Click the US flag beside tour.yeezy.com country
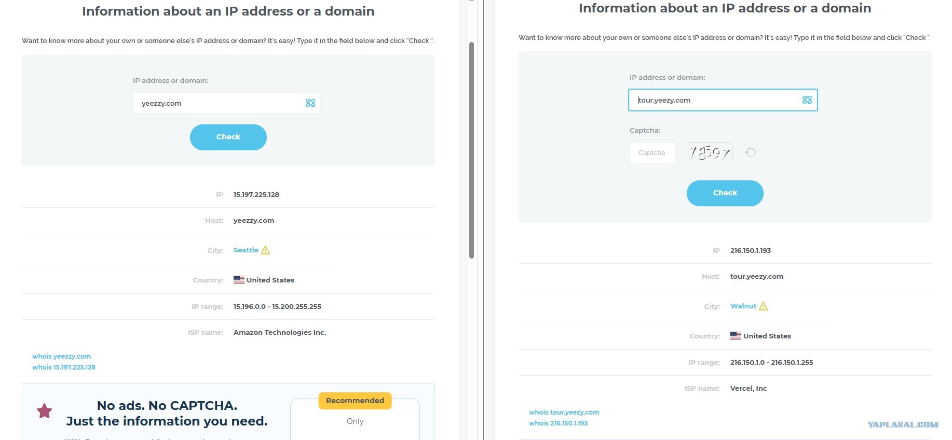The width and height of the screenshot is (952, 440). pyautogui.click(x=736, y=336)
